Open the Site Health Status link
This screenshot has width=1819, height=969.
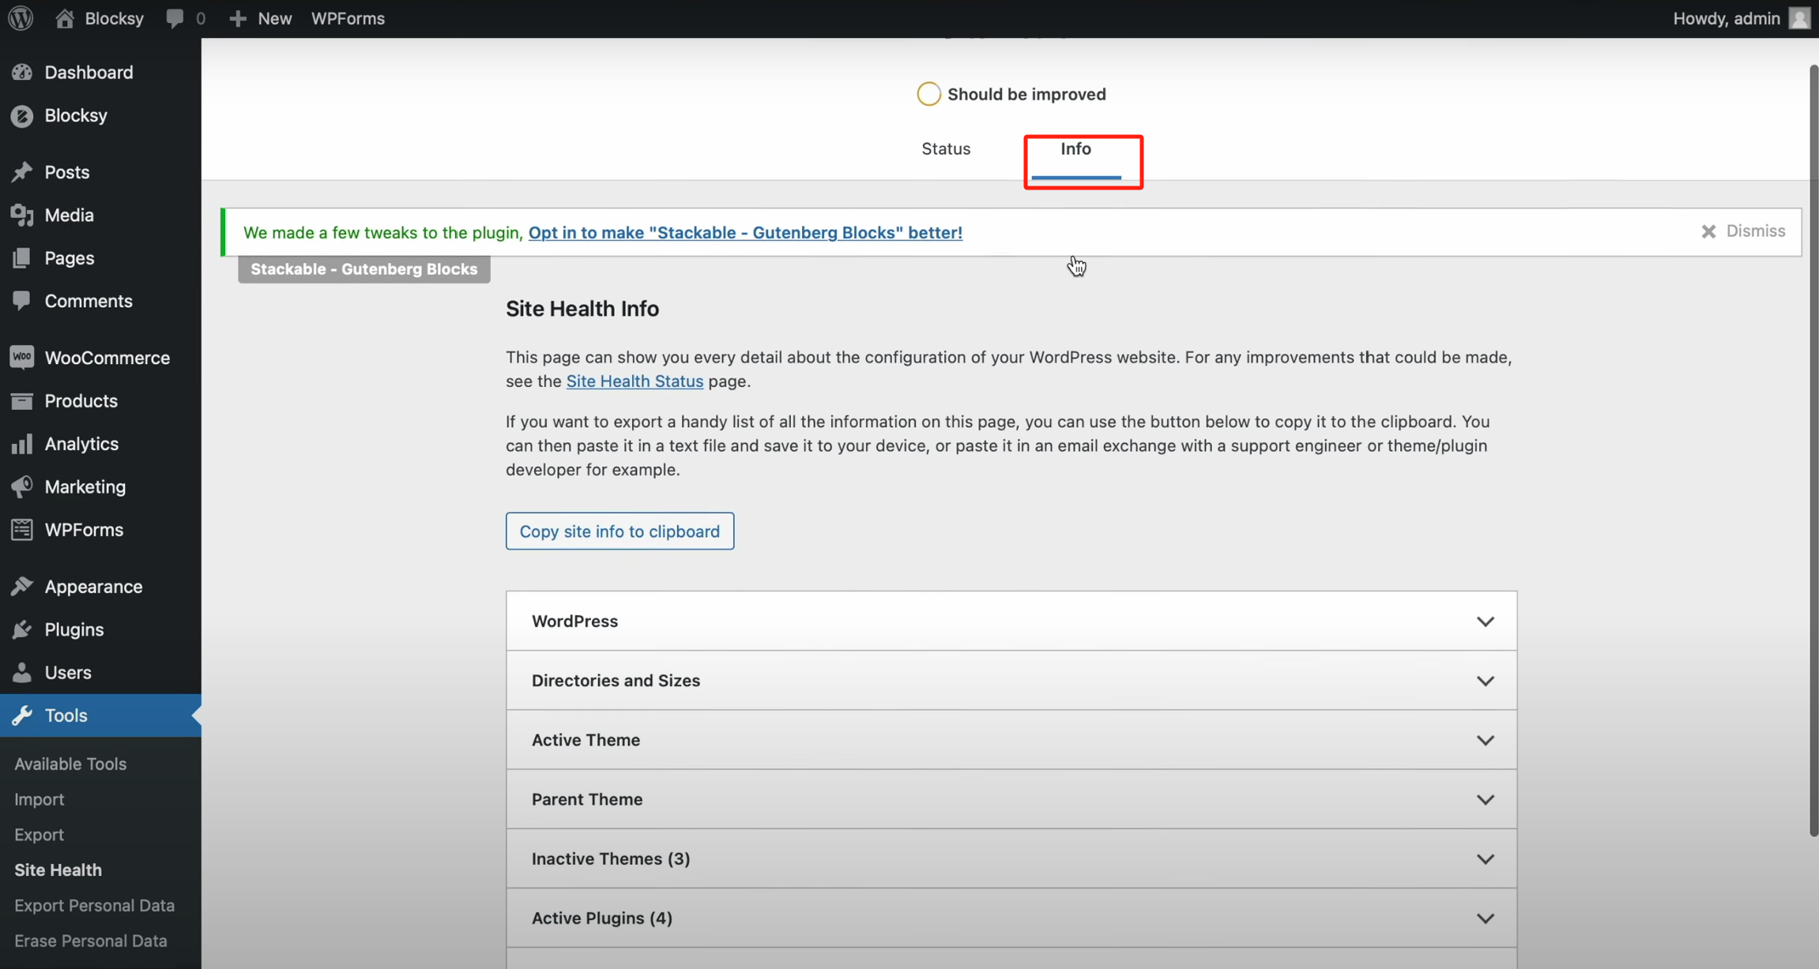tap(634, 381)
